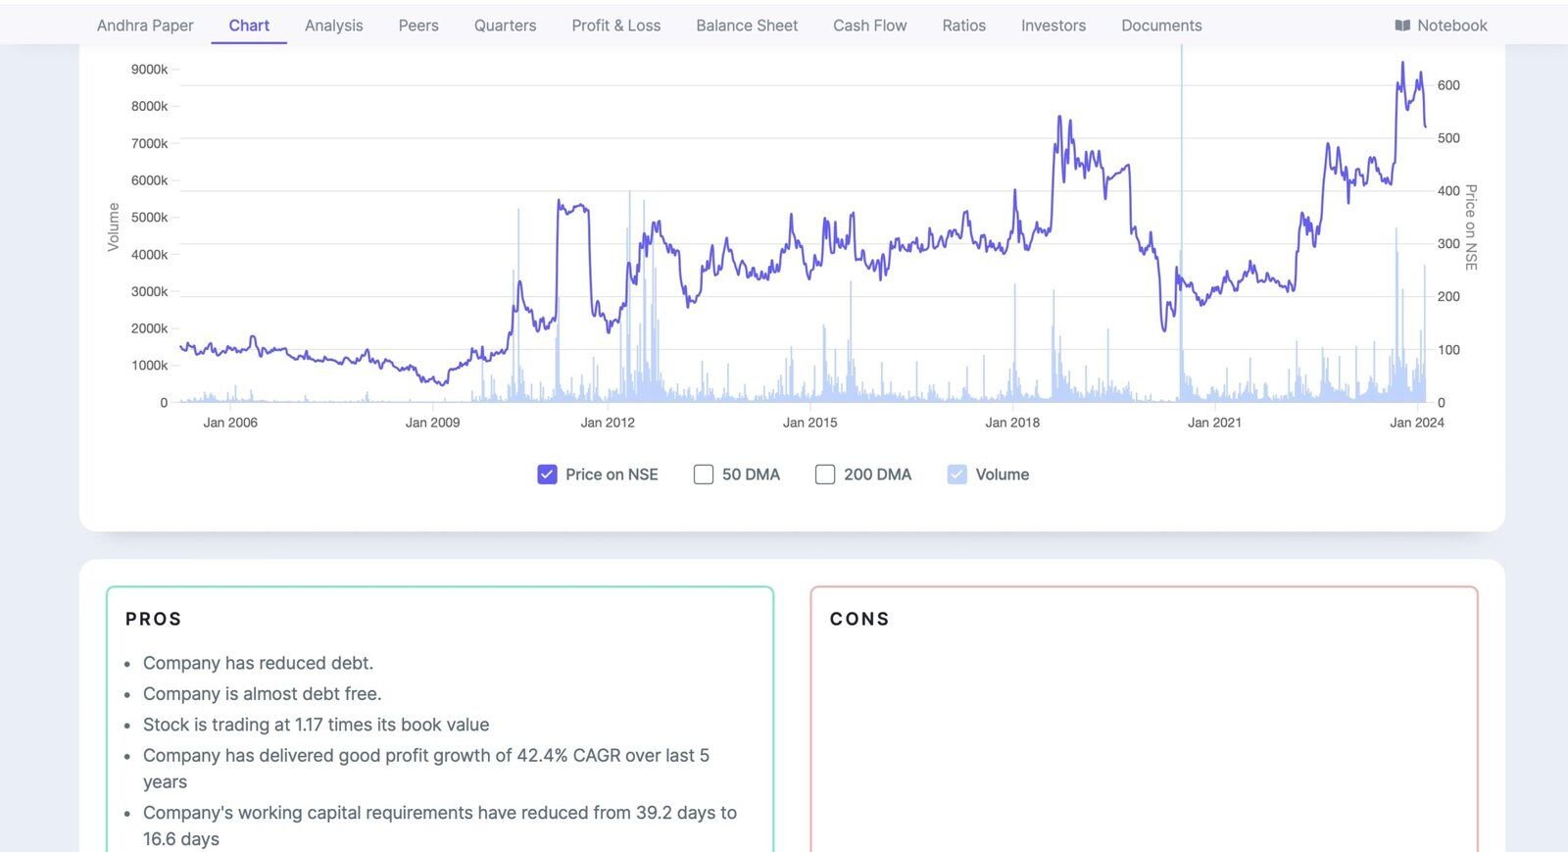Enable the 200 DMA checkbox

pyautogui.click(x=825, y=475)
